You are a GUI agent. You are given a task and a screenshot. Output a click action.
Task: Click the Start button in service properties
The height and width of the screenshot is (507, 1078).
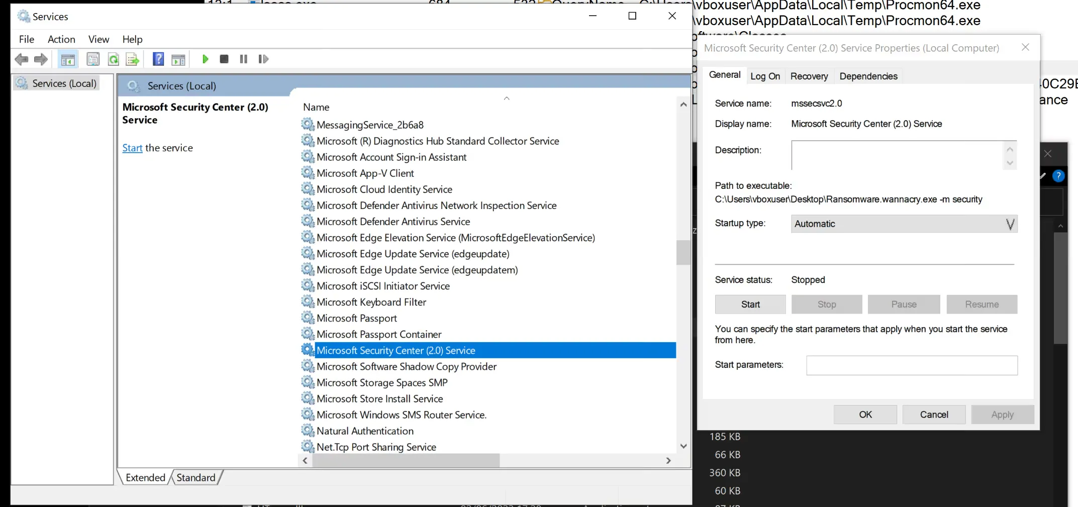(x=750, y=305)
